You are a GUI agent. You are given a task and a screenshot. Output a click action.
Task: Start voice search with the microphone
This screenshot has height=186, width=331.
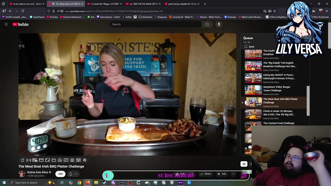click(219, 24)
